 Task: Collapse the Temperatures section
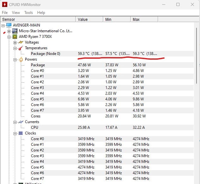pyautogui.click(x=15, y=48)
